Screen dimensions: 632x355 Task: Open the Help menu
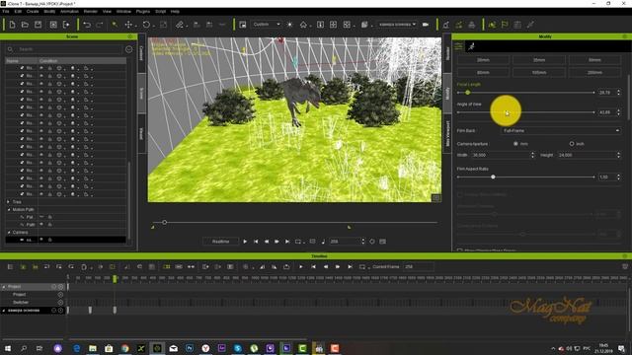coord(175,12)
